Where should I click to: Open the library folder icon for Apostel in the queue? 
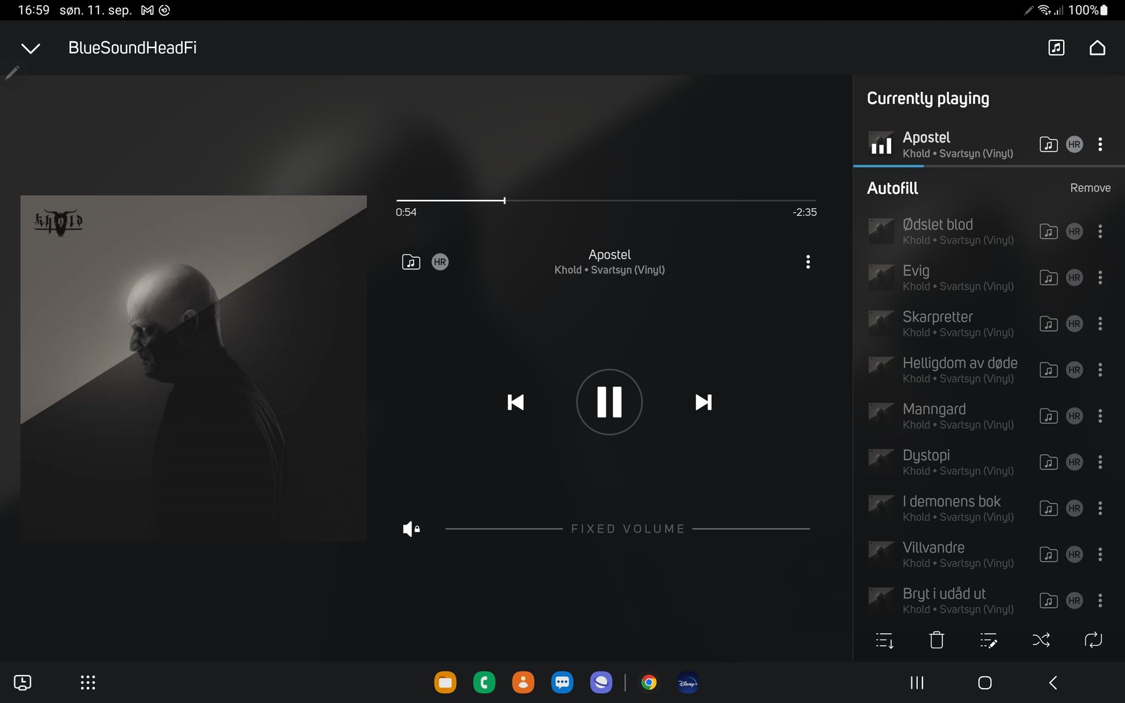[1048, 145]
